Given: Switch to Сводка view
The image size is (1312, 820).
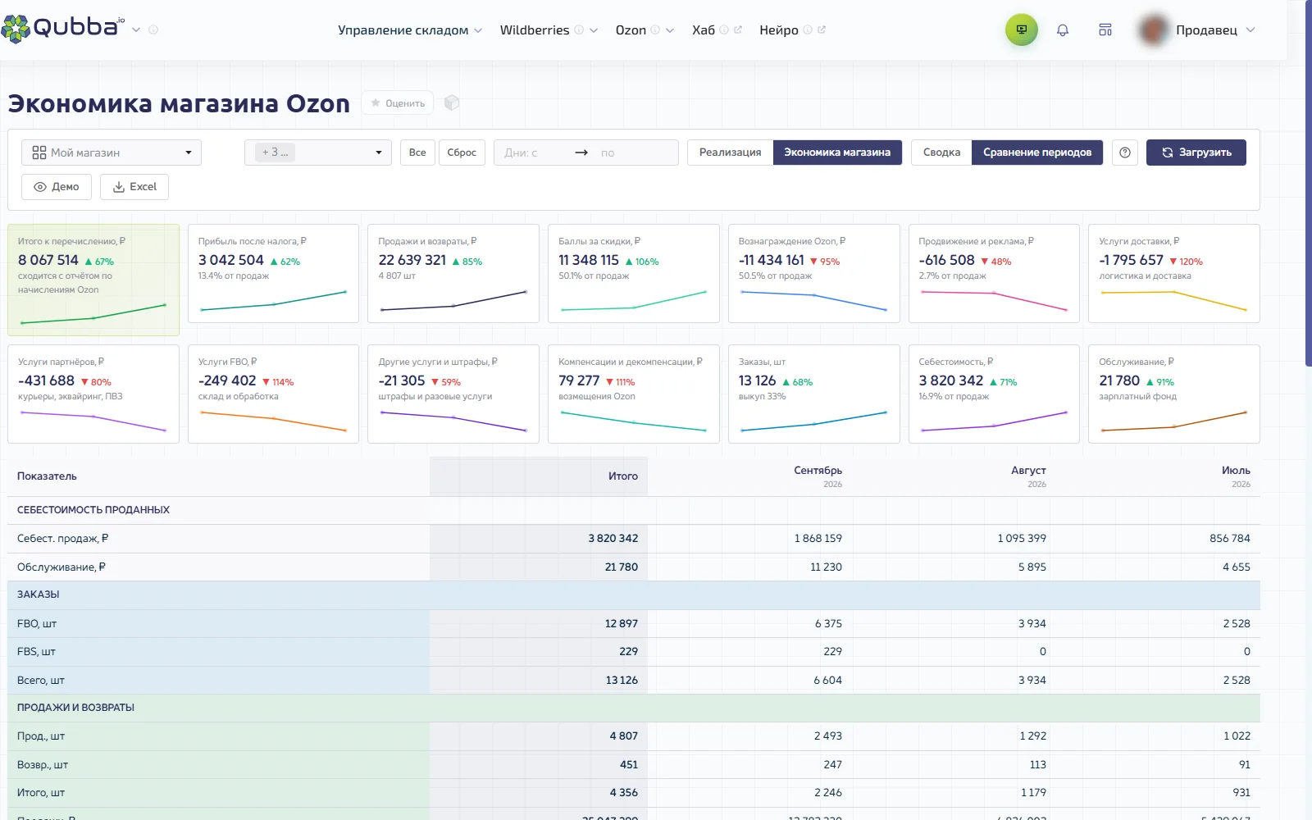Looking at the screenshot, I should pyautogui.click(x=941, y=153).
